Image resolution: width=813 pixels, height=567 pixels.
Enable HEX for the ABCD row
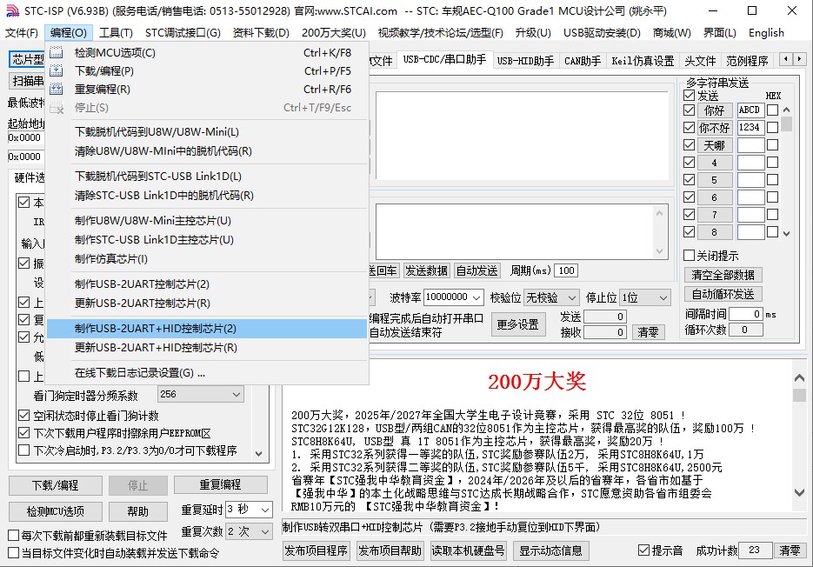click(x=772, y=110)
